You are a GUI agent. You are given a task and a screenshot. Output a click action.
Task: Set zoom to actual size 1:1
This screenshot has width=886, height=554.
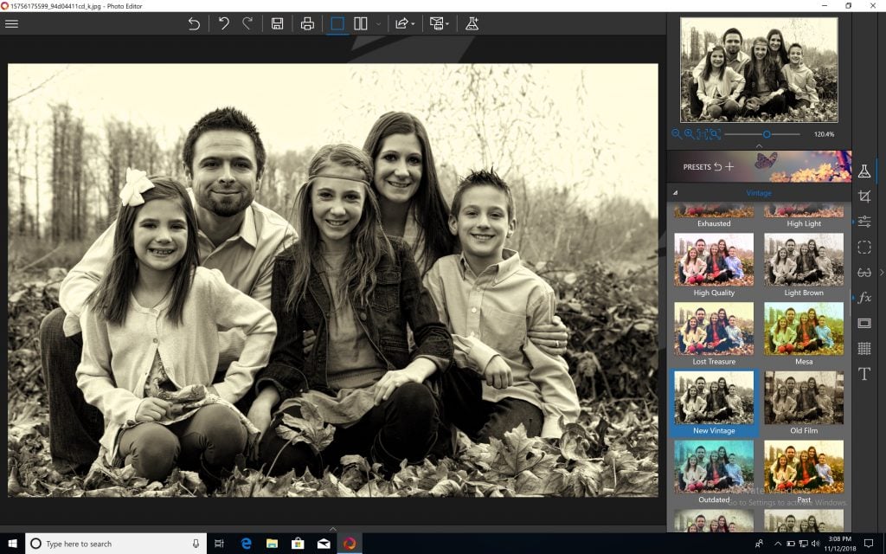[703, 134]
